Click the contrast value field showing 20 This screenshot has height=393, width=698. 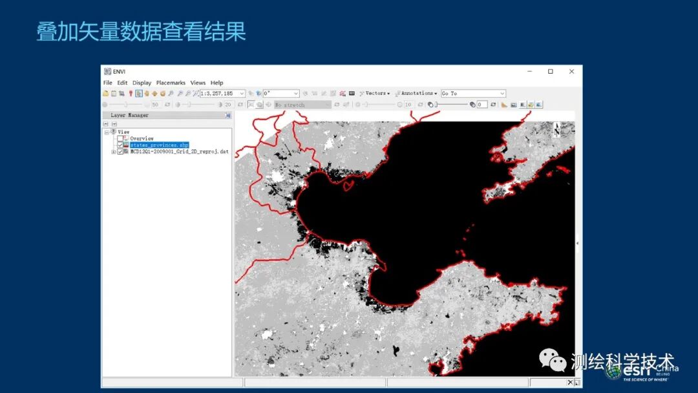[228, 105]
